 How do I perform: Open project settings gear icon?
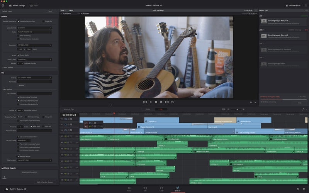pos(304,189)
